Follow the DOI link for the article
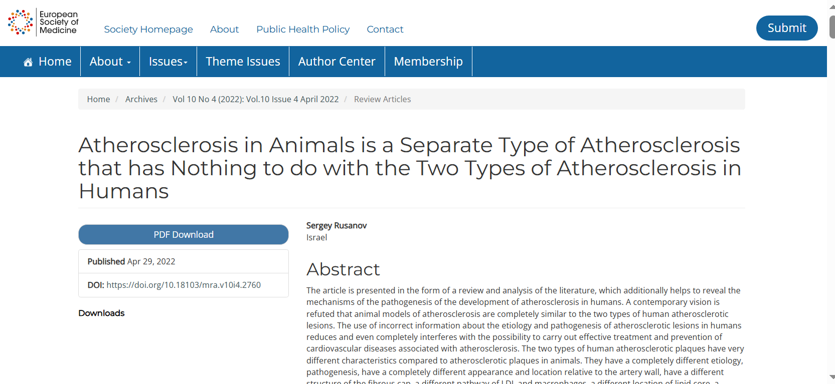The image size is (835, 384). [x=184, y=285]
